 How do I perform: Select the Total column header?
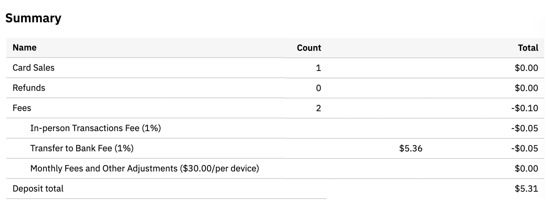pos(528,48)
